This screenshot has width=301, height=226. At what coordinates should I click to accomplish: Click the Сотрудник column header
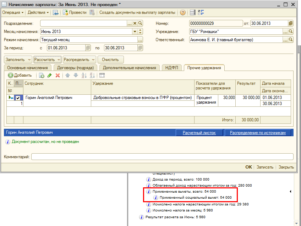[57, 87]
